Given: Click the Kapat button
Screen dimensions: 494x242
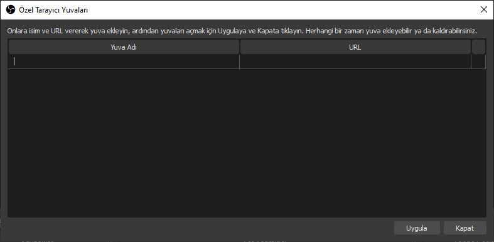Looking at the screenshot, I should (464, 228).
